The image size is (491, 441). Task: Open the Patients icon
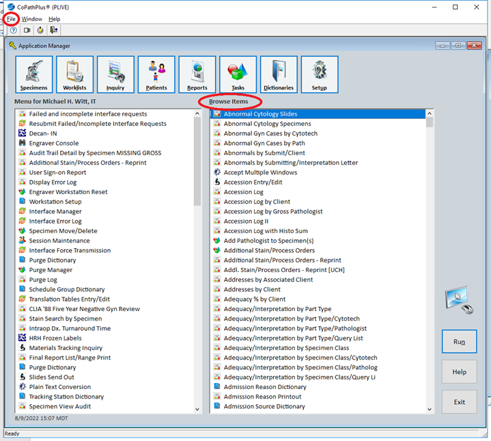point(156,75)
